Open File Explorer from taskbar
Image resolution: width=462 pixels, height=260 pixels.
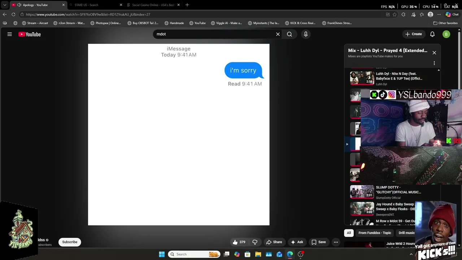click(258, 254)
